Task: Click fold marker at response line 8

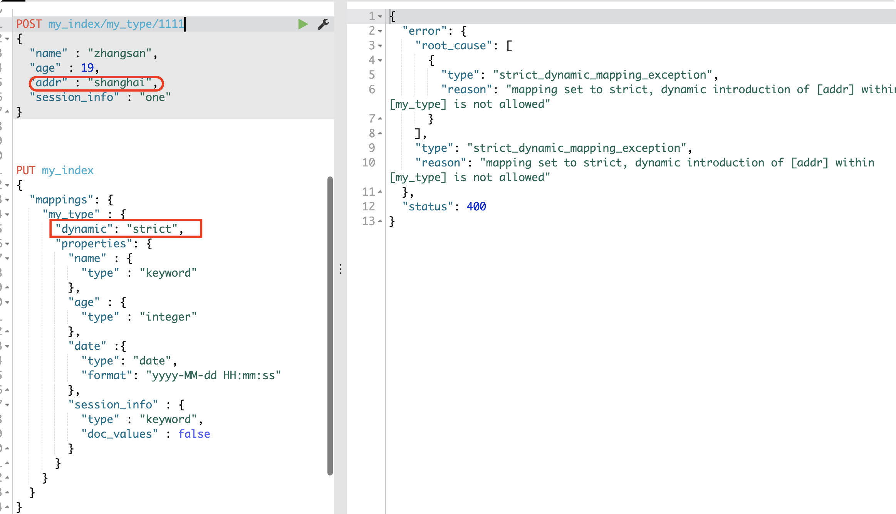Action: point(380,133)
